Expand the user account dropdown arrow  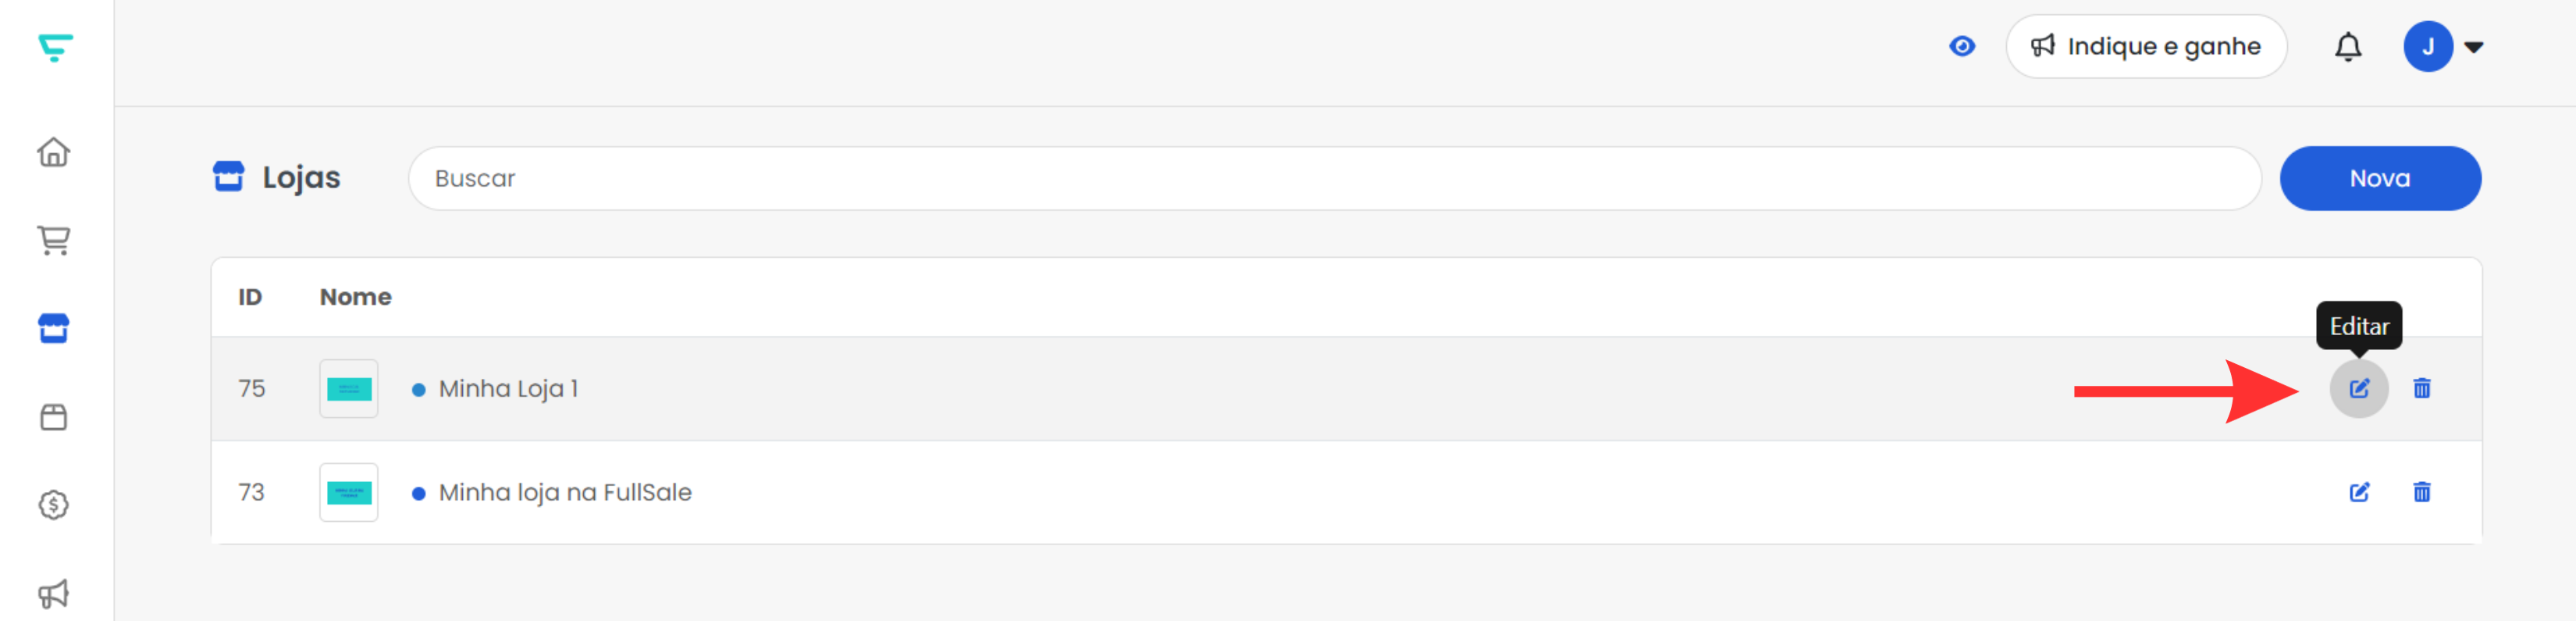[2474, 47]
